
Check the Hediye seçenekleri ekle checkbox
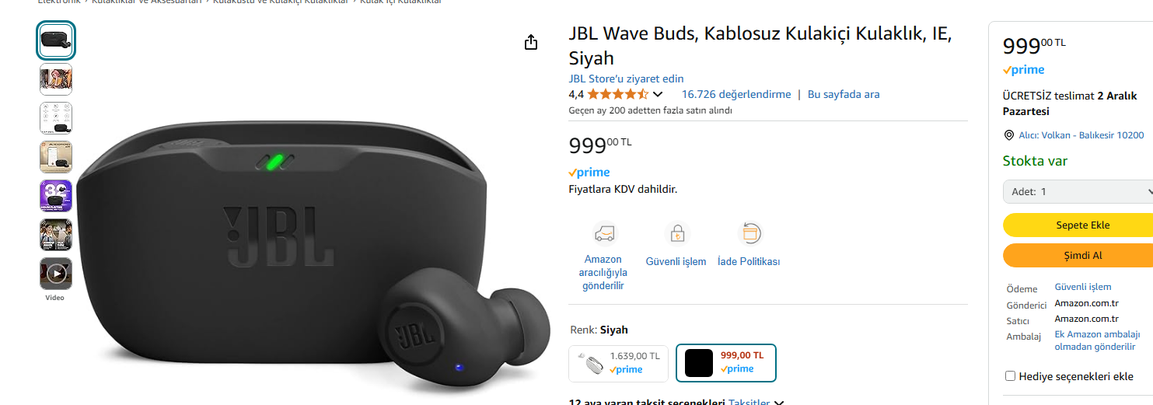pyautogui.click(x=1011, y=376)
